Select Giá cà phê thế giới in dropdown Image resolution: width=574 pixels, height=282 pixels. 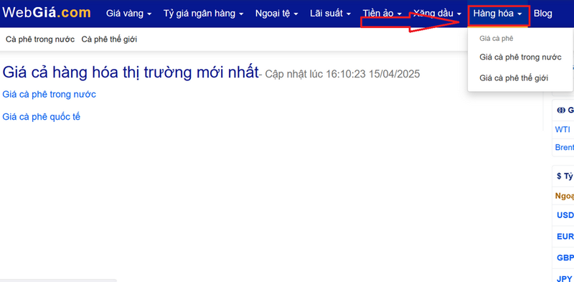tap(514, 77)
